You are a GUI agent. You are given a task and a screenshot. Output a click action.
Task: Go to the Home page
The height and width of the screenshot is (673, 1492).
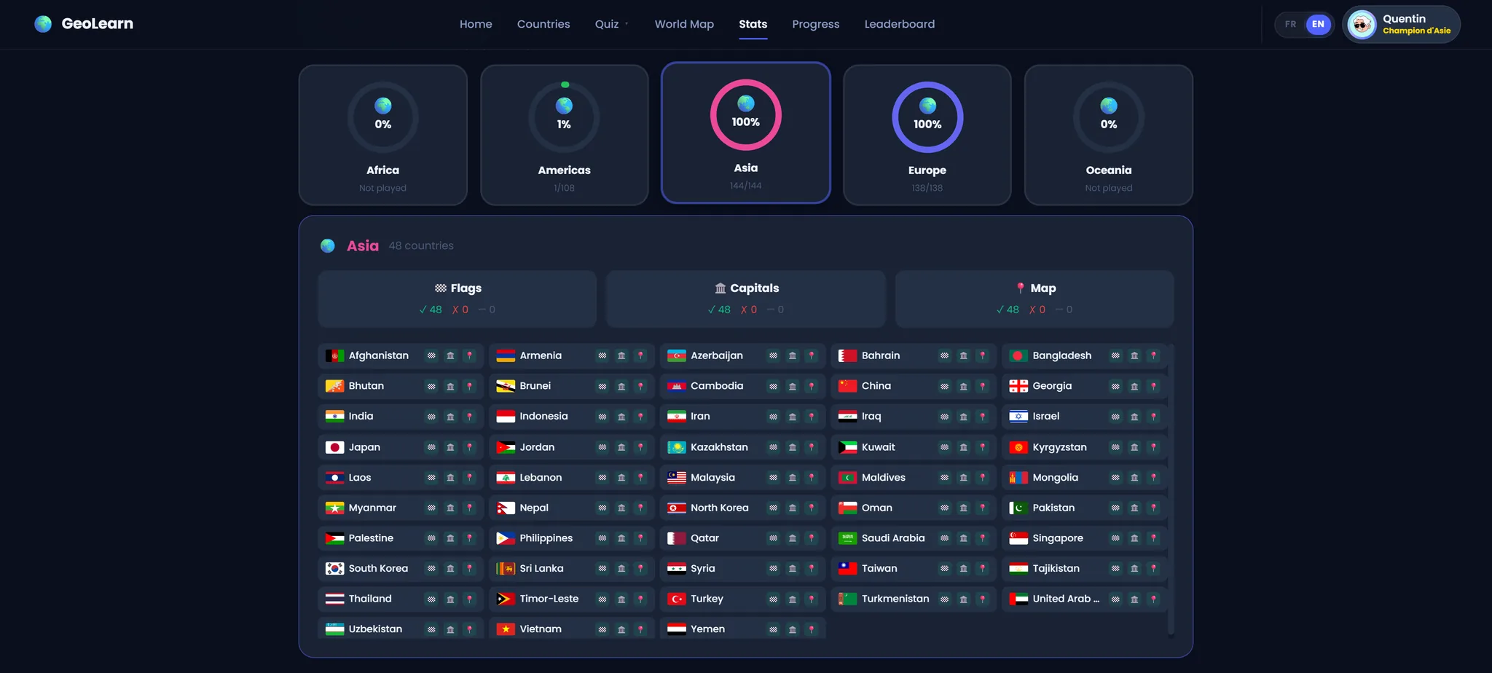tap(476, 24)
